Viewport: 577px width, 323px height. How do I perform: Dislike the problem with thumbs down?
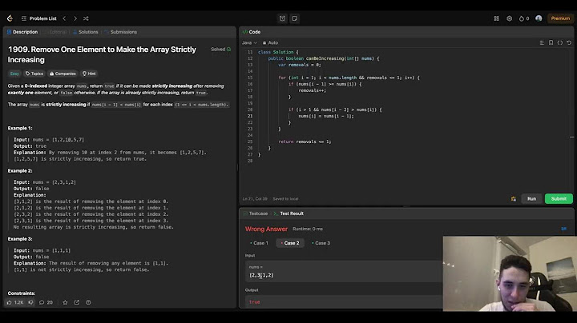pyautogui.click(x=31, y=302)
